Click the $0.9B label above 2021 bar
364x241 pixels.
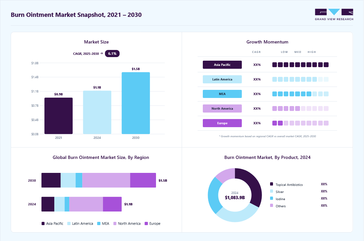coord(58,94)
